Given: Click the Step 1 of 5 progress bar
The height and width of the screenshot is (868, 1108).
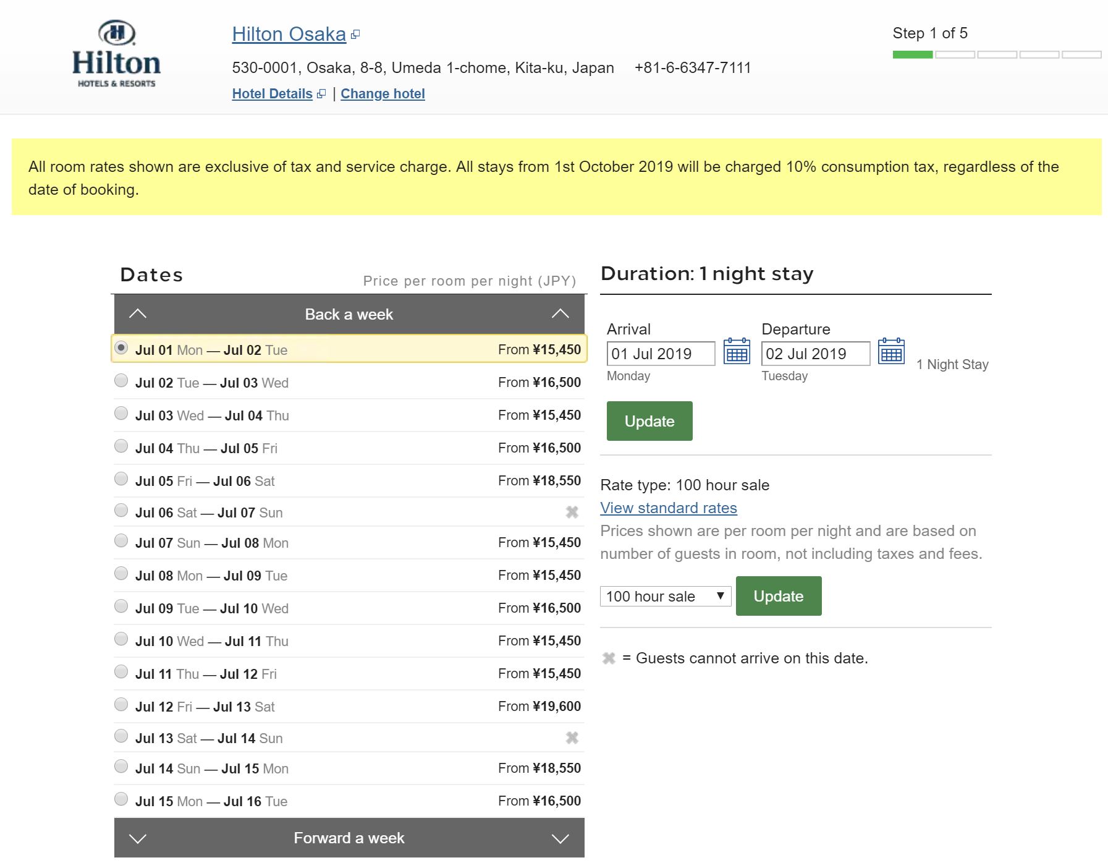Looking at the screenshot, I should point(997,55).
